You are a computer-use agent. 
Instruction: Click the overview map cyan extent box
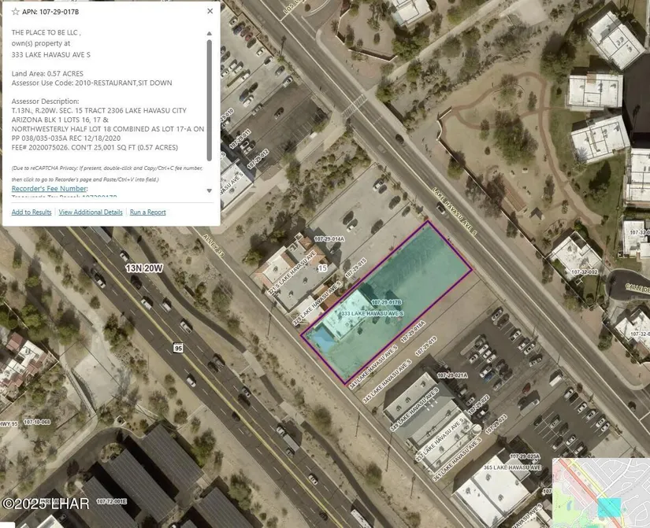[x=609, y=507]
